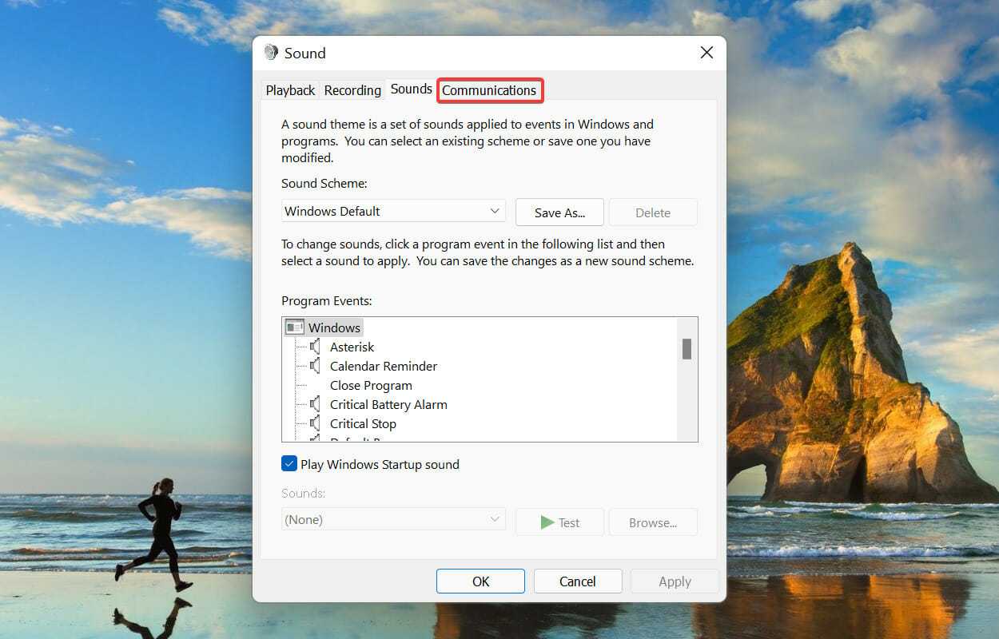Uncheck Play Windows Startup sound
Image resolution: width=999 pixels, height=639 pixels.
click(x=289, y=464)
